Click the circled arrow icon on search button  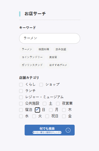68,130
